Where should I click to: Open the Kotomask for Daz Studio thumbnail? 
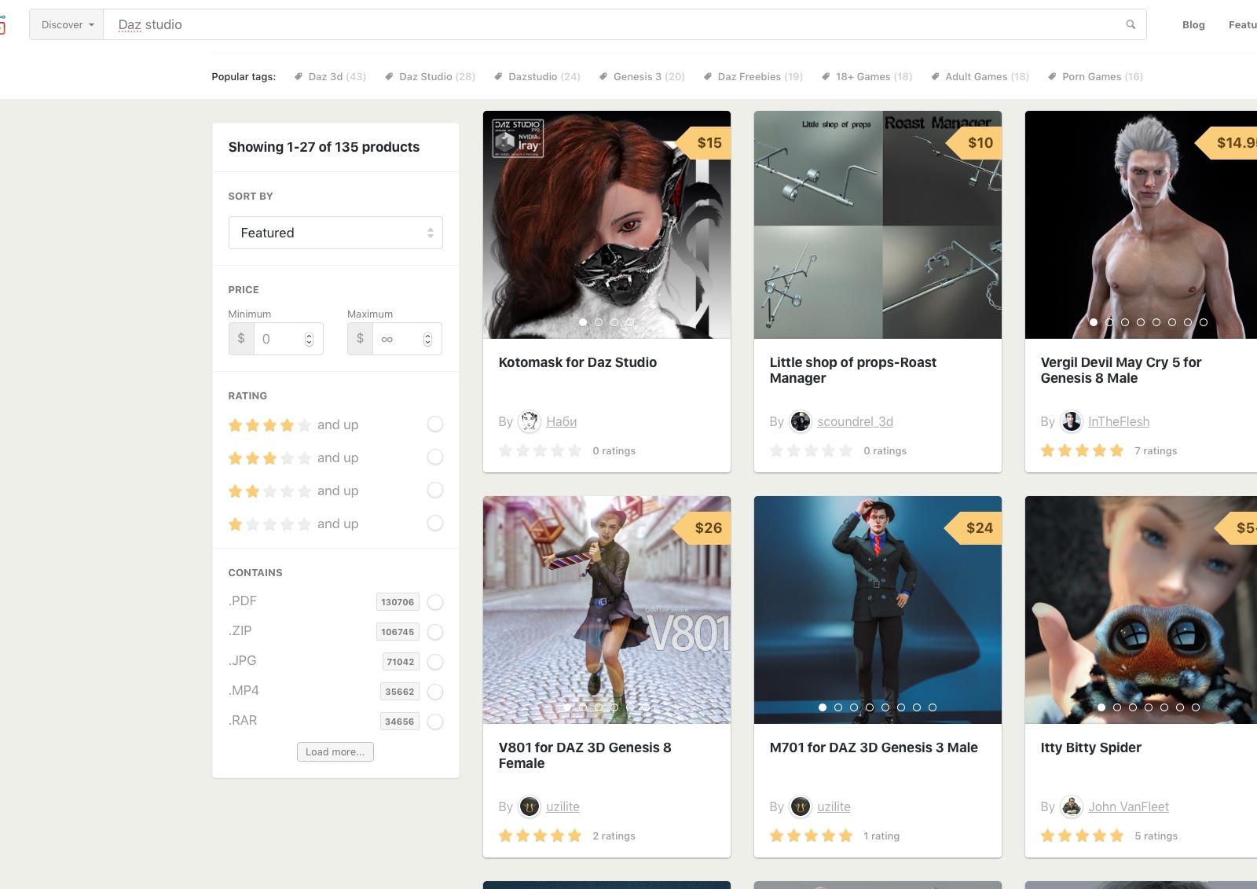click(x=607, y=225)
